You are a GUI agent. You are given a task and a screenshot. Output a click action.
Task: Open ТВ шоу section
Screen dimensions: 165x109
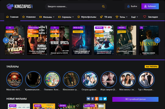(106, 17)
